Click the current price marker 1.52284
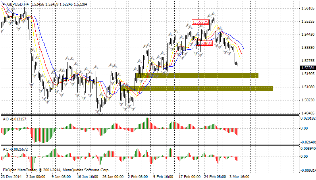The width and height of the screenshot is (316, 180). [x=308, y=68]
